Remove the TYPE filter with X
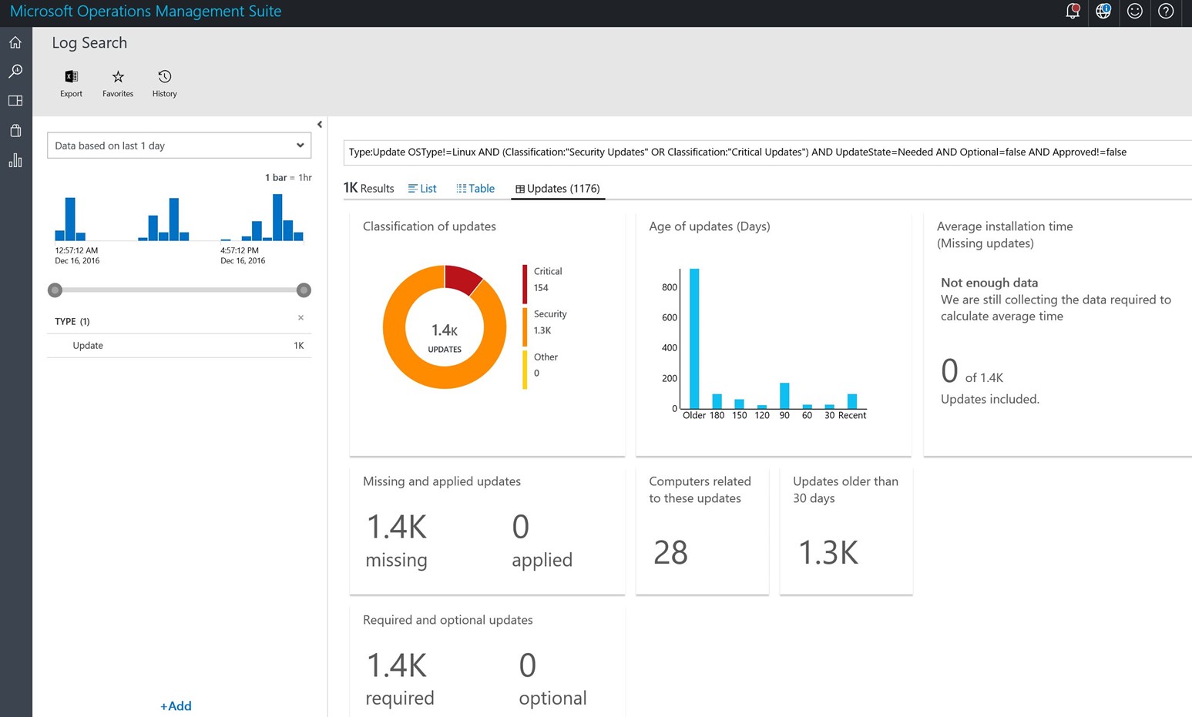Viewport: 1192px width, 717px height. (x=301, y=317)
